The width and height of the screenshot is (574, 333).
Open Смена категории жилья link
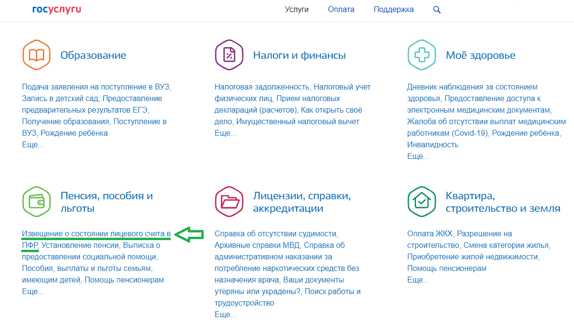pyautogui.click(x=506, y=245)
